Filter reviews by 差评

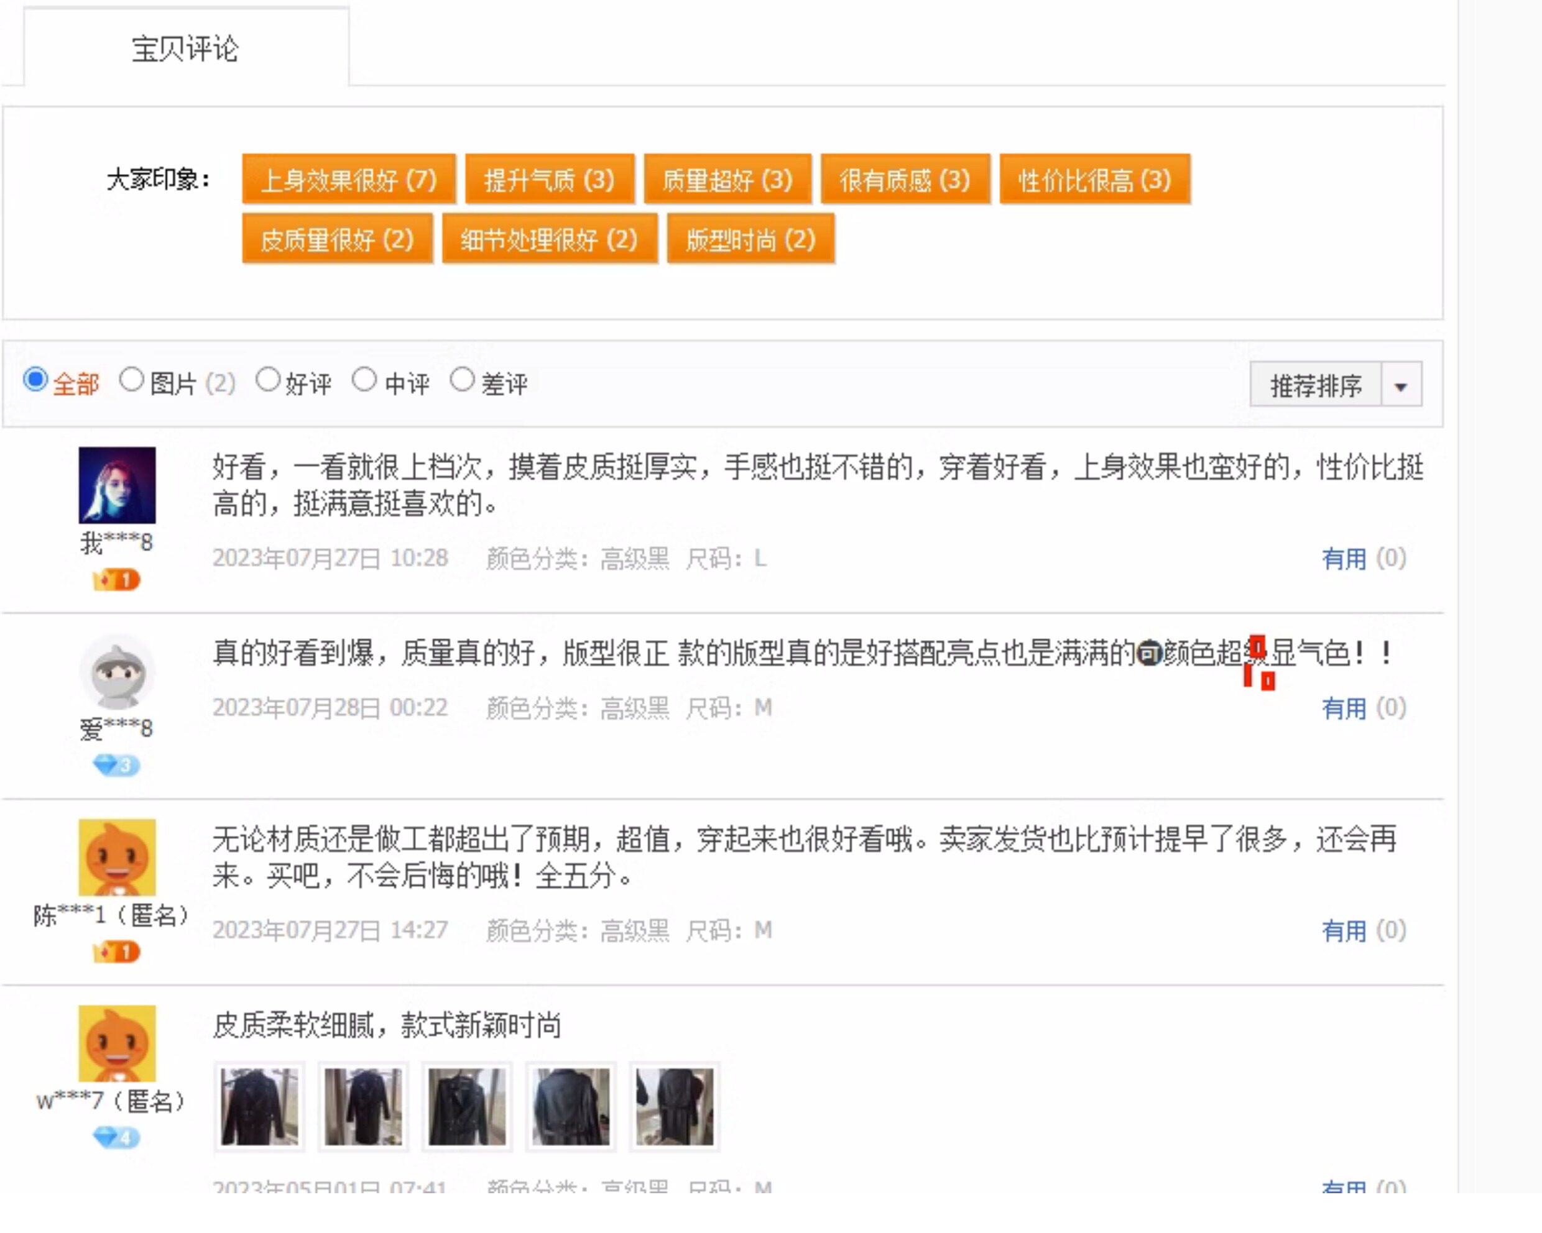point(462,380)
